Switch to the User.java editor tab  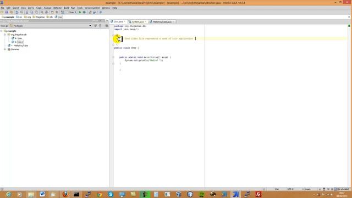(118, 22)
